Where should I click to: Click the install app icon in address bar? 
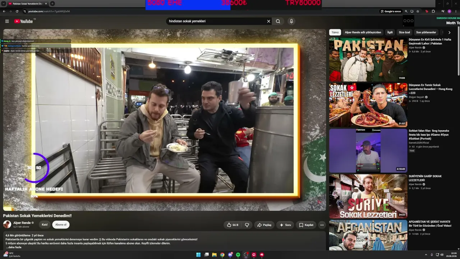coord(412,12)
